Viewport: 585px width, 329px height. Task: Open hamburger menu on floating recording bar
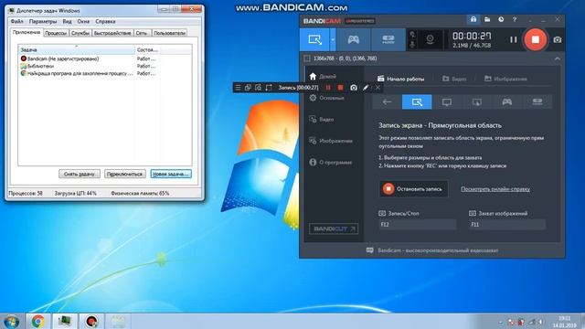(238, 88)
